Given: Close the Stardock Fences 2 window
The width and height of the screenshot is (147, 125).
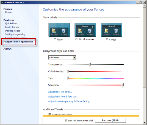Looking at the screenshot, I should (x=144, y=2).
